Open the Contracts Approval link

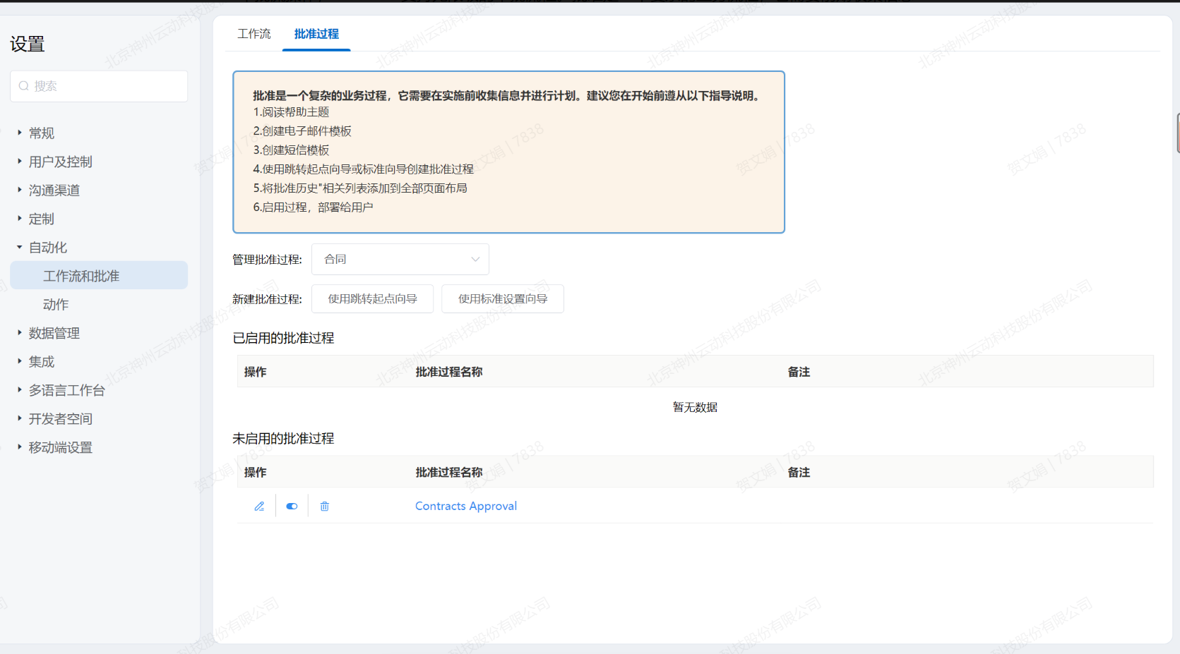465,506
